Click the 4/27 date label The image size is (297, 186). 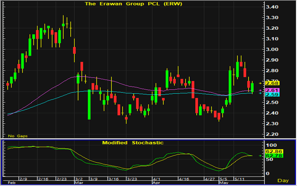point(210,179)
